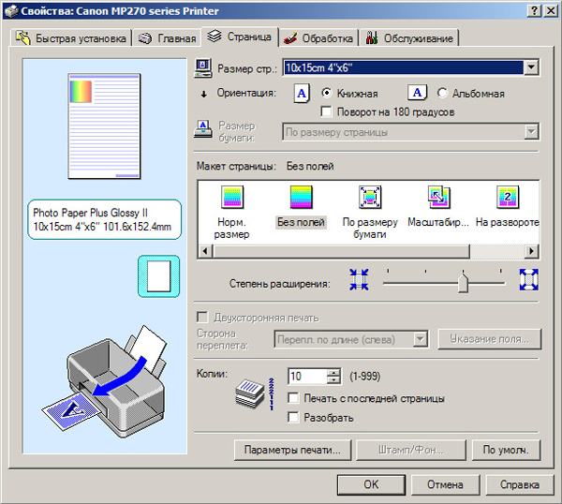Click the printer illustration in preview pane
This screenshot has height=504, width=562.
(106, 381)
